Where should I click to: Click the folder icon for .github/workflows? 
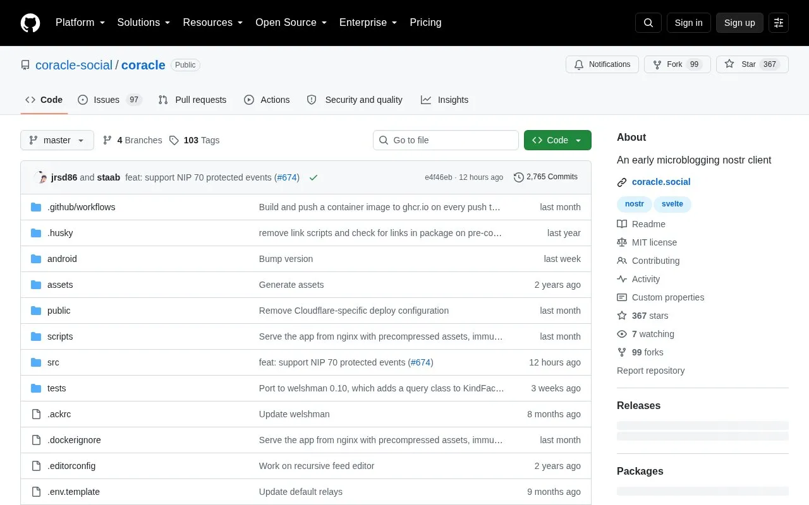click(36, 207)
